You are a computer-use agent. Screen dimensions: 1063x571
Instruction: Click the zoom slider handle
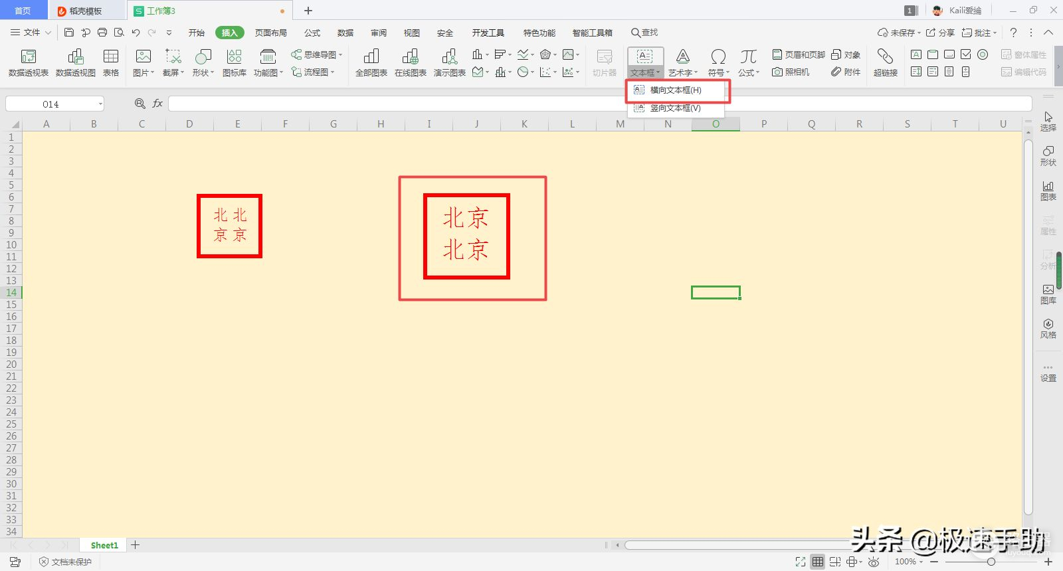pos(991,562)
